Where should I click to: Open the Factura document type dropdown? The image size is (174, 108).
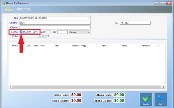(x=79, y=32)
